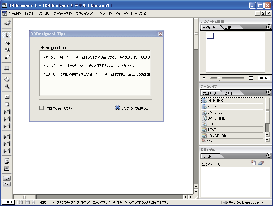273x206 pixels.
Task: Open the ウィンドウ(Y) menu
Action: click(x=124, y=13)
